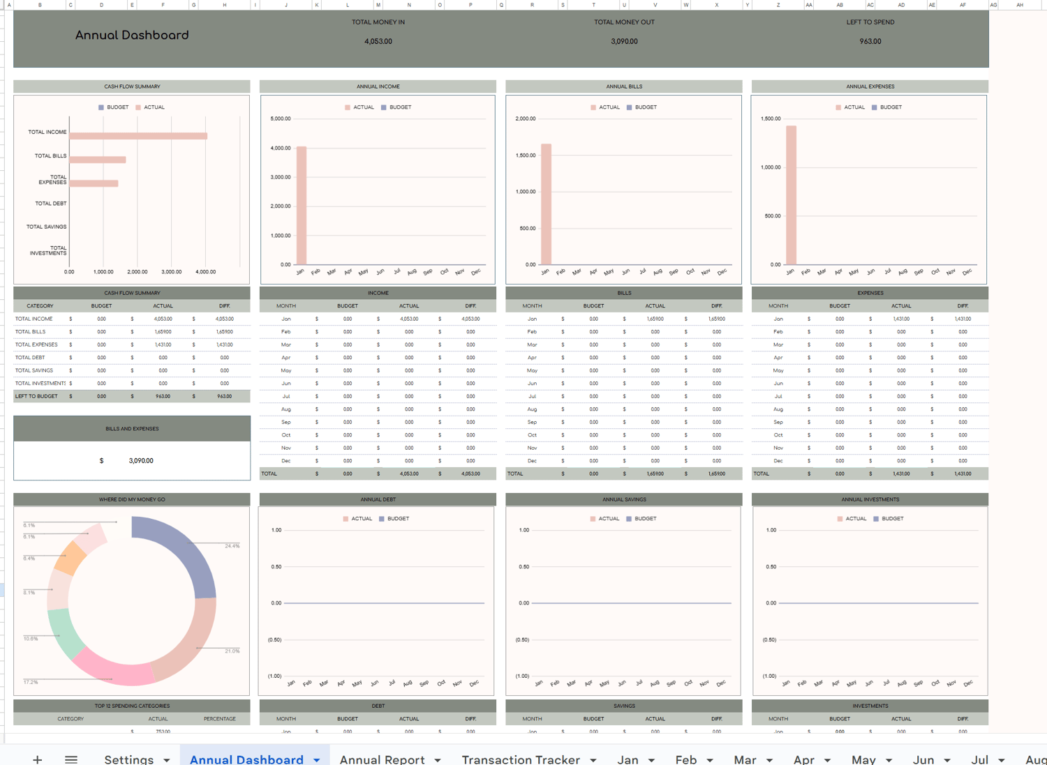This screenshot has height=765, width=1047.
Task: Expand the Transaction Tracker tab menu arrow
Action: pos(593,759)
